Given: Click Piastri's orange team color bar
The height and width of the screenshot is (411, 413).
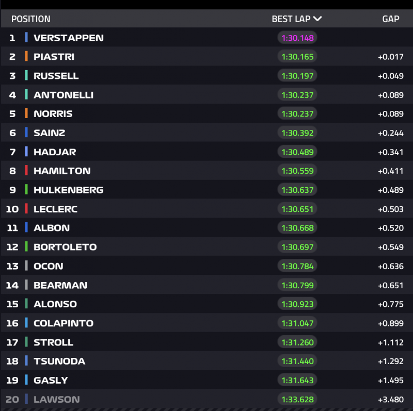Looking at the screenshot, I should [26, 57].
